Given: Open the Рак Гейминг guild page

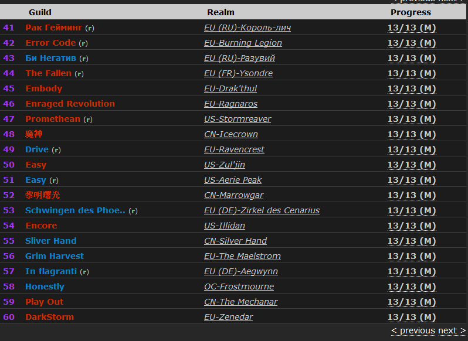Looking at the screenshot, I should point(54,28).
